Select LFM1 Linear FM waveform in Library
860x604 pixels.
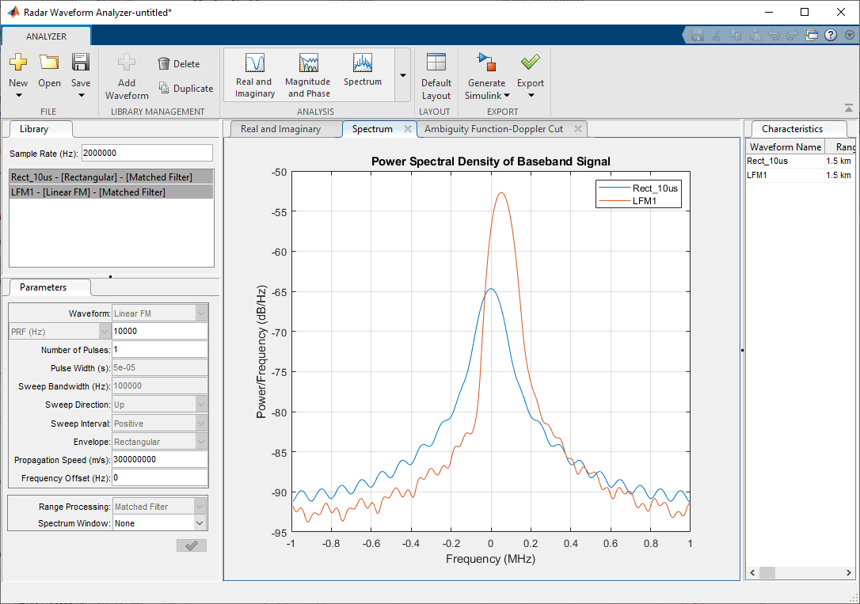(x=112, y=192)
